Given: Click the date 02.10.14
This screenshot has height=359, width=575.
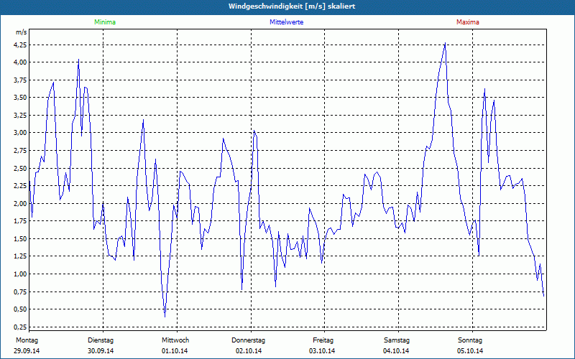Looking at the screenshot, I should click(x=249, y=351).
